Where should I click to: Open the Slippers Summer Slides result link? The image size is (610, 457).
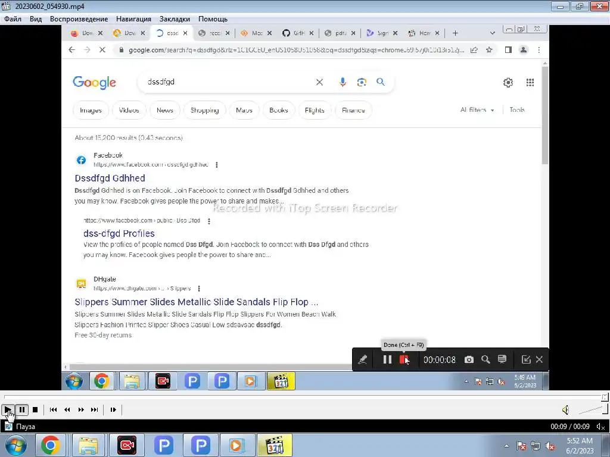coord(197,302)
